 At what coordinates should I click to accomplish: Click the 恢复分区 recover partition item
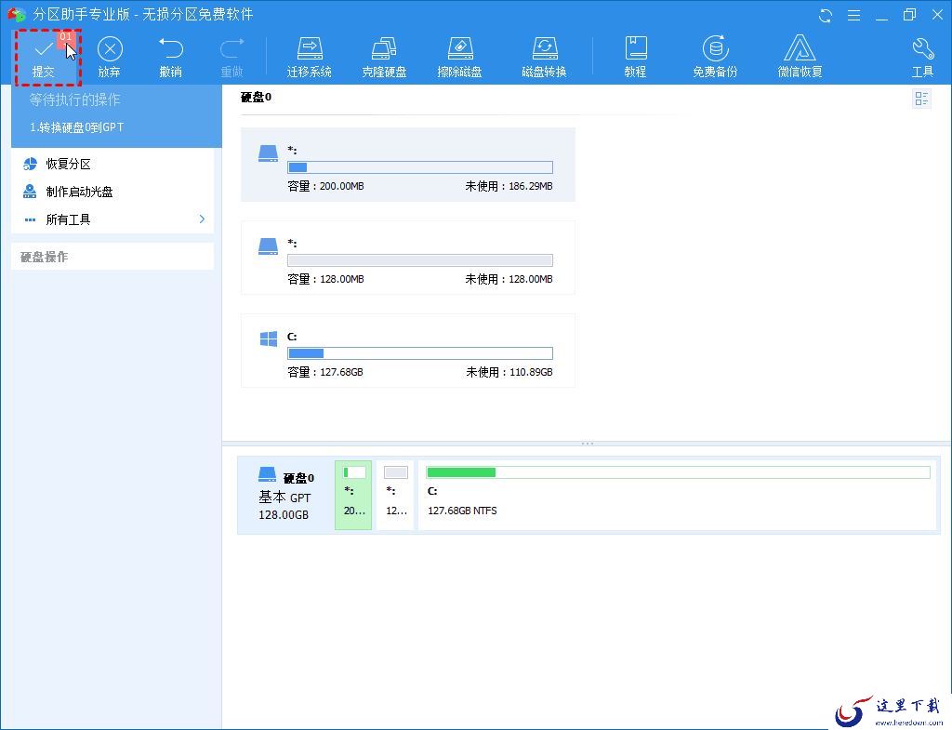click(112, 164)
